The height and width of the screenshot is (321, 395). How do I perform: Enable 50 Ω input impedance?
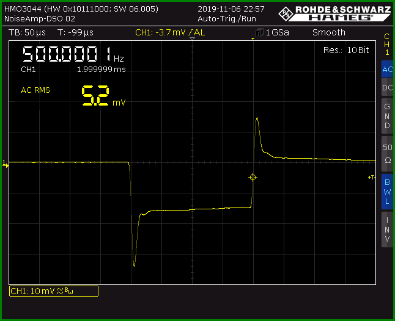(387, 154)
